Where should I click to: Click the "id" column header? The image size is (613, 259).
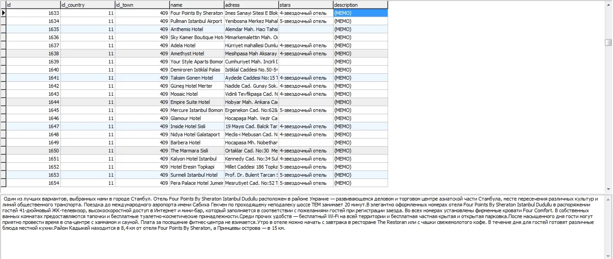coord(33,5)
